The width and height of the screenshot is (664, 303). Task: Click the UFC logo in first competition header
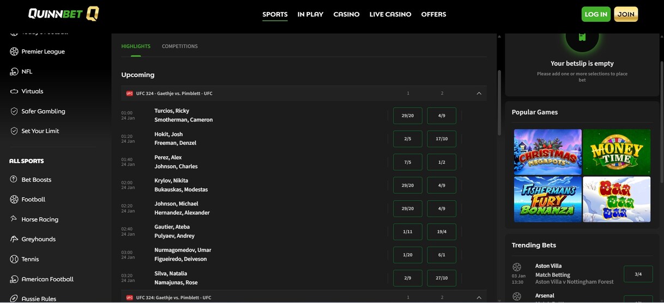tap(130, 94)
